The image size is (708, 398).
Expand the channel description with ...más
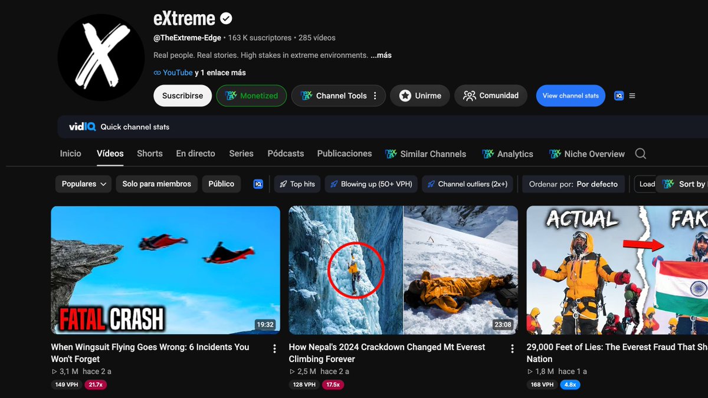coord(381,55)
